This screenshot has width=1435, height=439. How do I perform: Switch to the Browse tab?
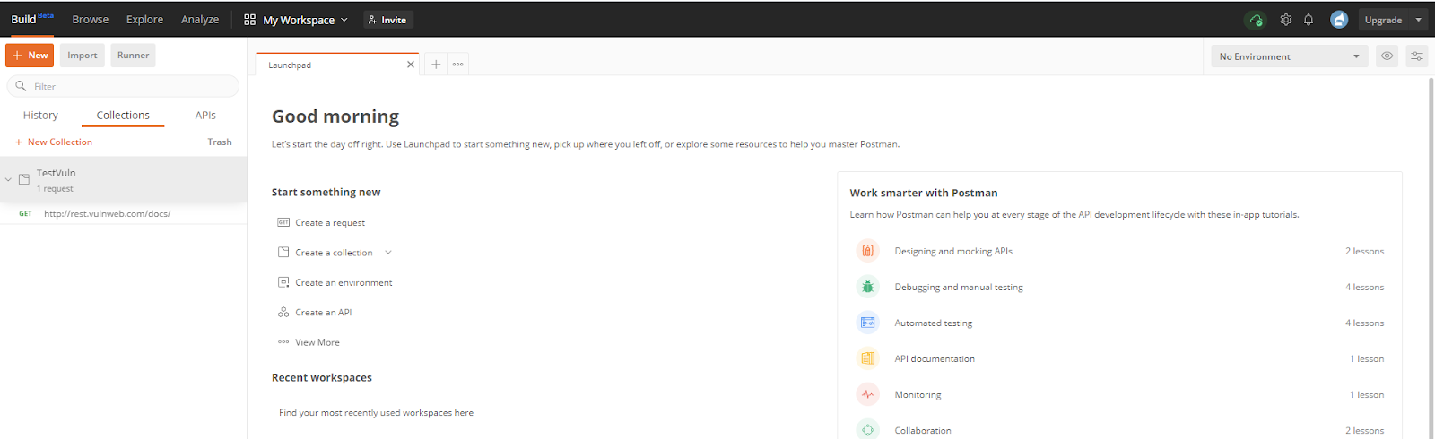(x=91, y=20)
